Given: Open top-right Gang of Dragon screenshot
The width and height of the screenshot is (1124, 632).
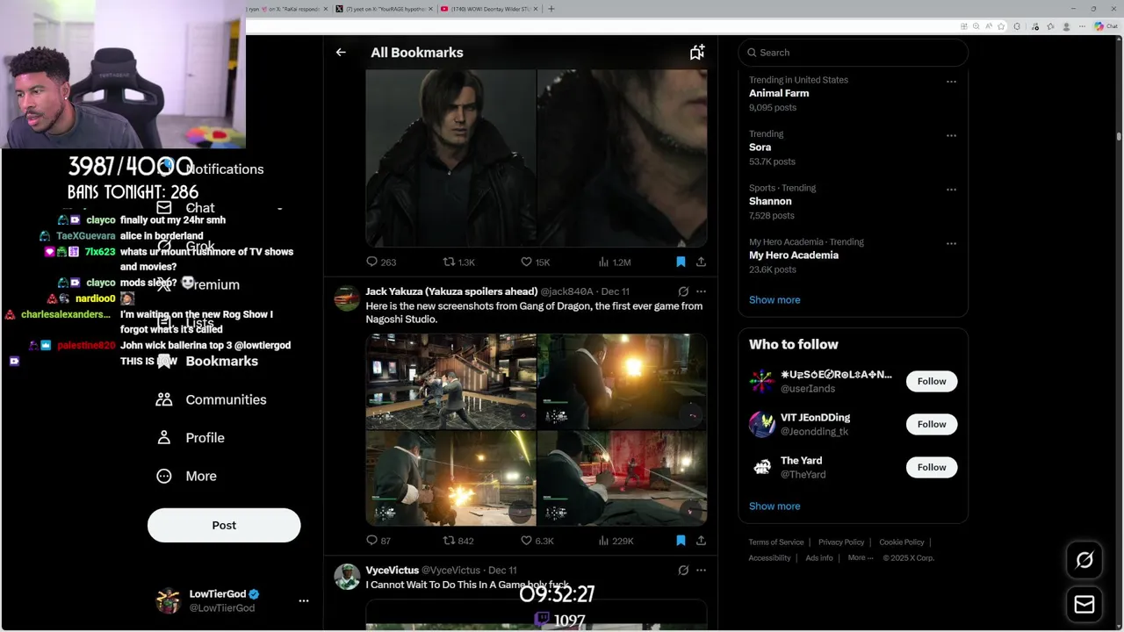Looking at the screenshot, I should coord(622,381).
